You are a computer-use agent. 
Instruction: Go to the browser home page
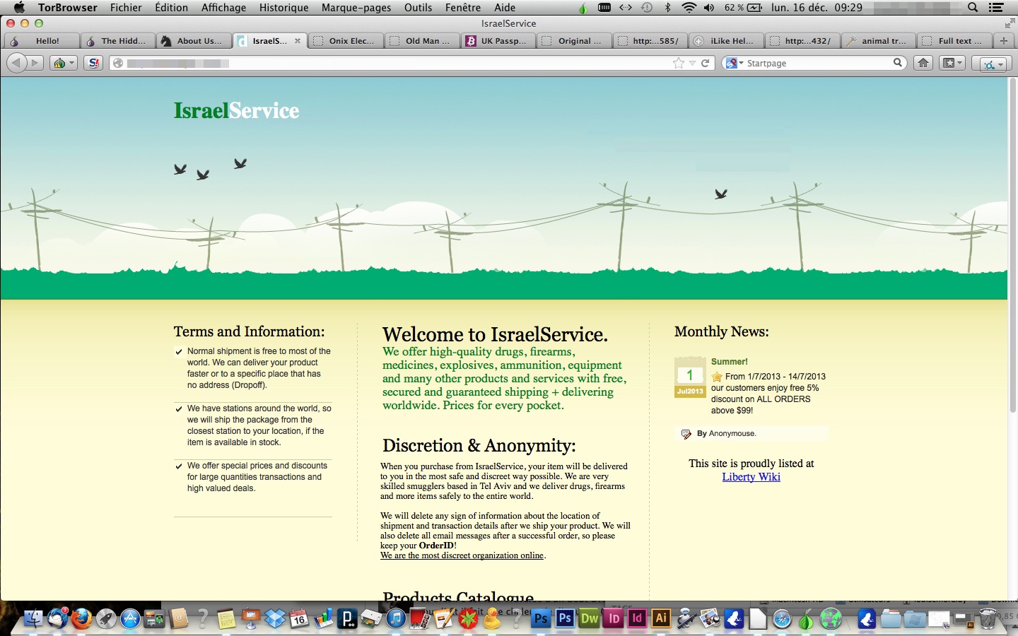point(923,63)
